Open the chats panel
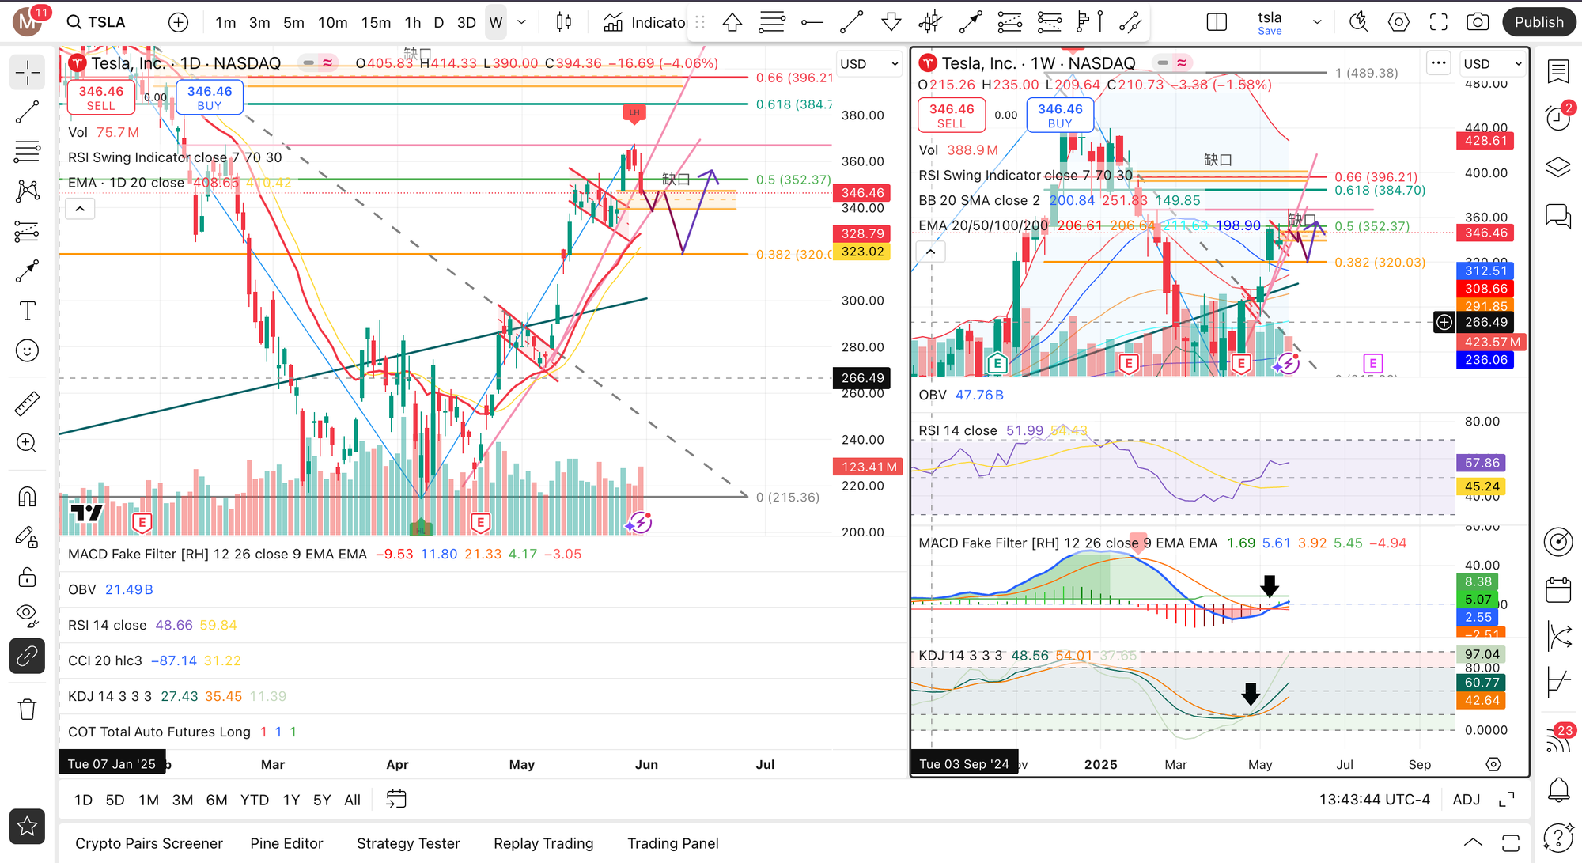This screenshot has width=1582, height=863. 1558,214
